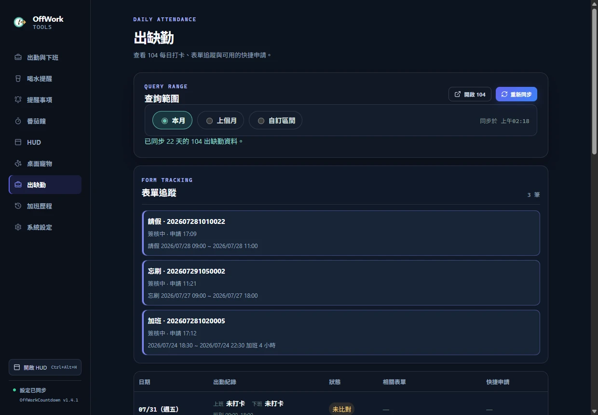Click the window icon beside HUD in the sidebar

pos(18,142)
